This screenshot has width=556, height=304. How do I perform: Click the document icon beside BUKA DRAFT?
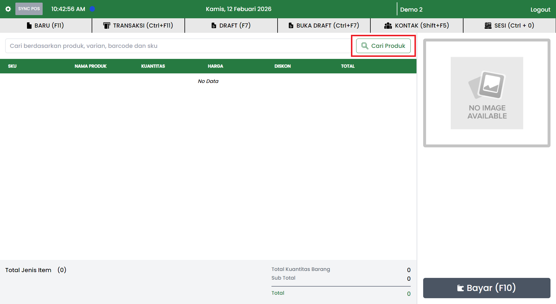(291, 26)
